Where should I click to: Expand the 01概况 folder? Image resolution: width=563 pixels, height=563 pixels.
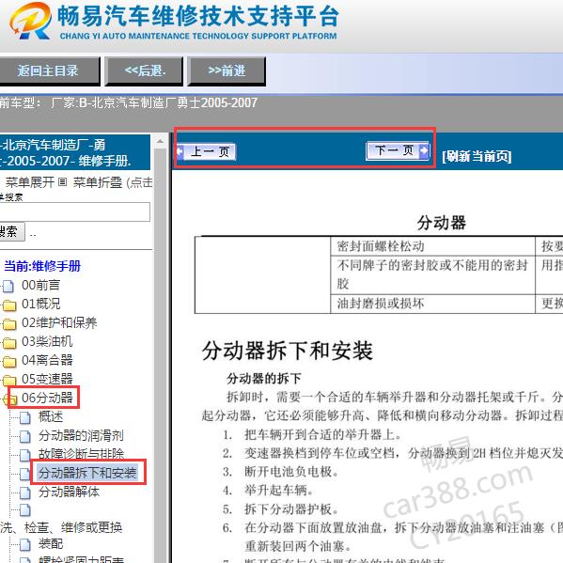(x=41, y=304)
